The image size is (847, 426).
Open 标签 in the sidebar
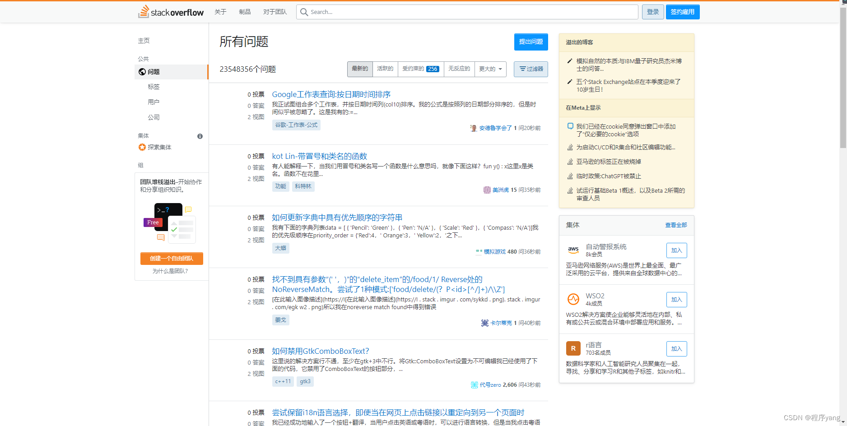point(154,87)
